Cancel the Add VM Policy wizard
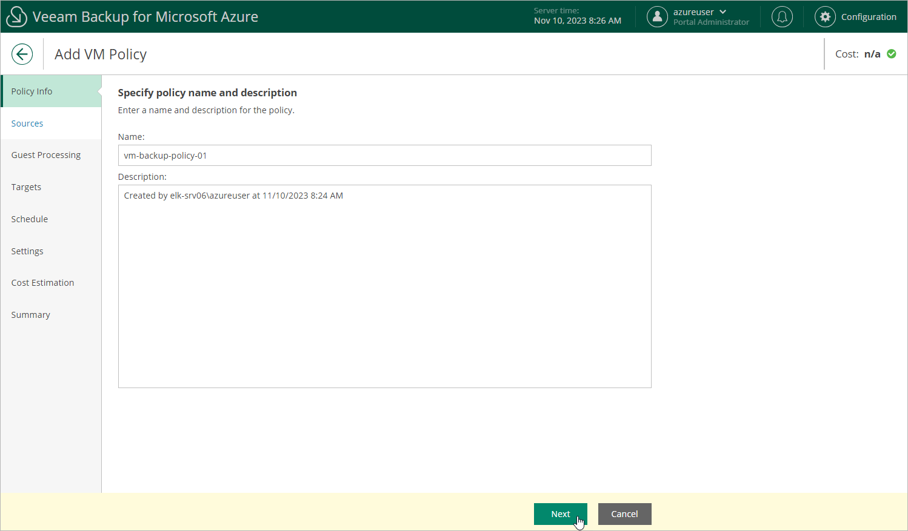Screen dimensions: 908x531 624,514
